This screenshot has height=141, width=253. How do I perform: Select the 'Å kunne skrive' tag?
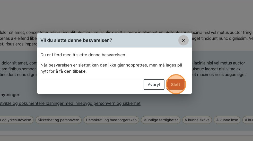(x=197, y=120)
